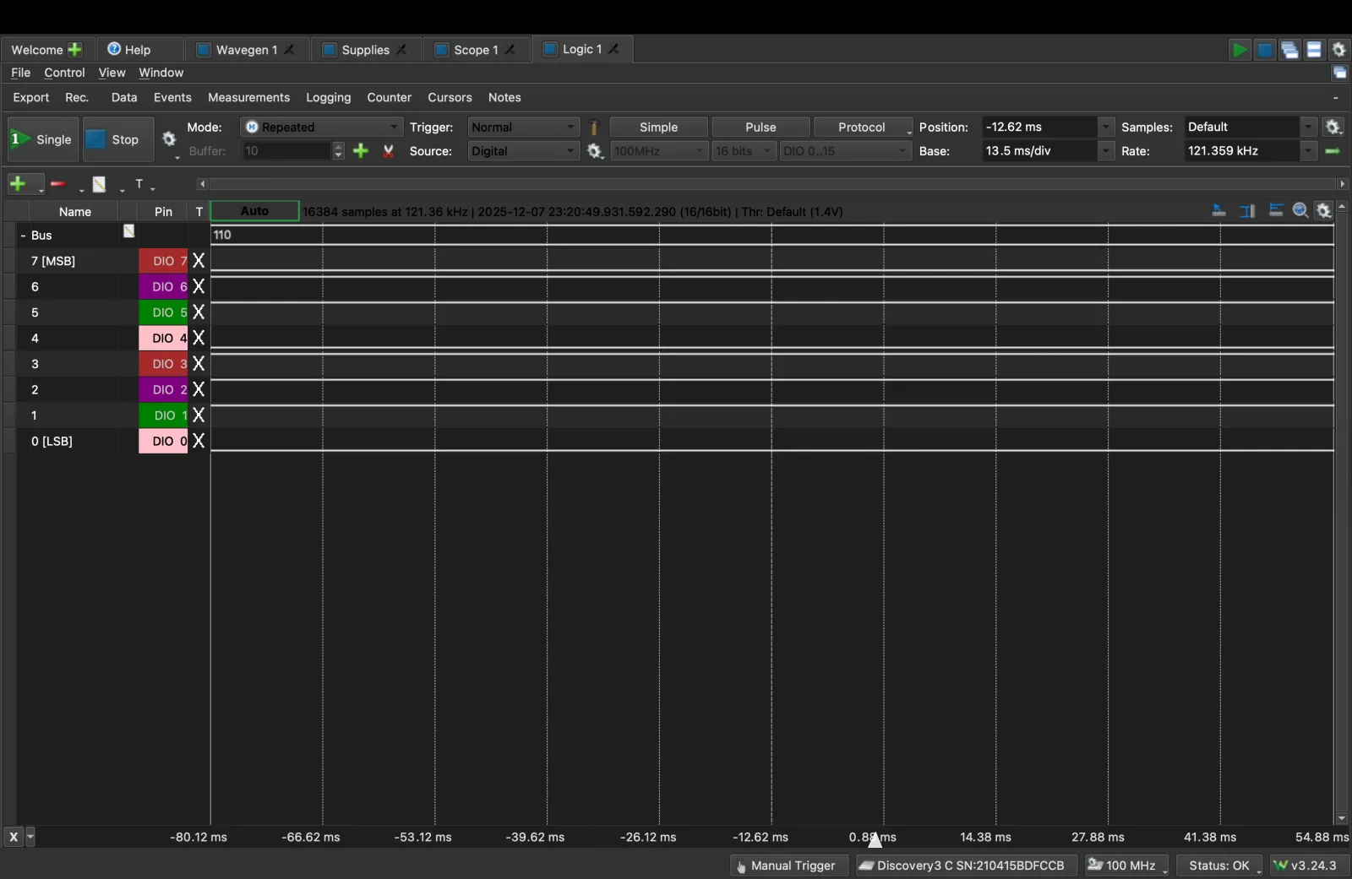Click the Position field showing -12.62 ms
Screen dimensions: 1352x879
tap(1039, 128)
